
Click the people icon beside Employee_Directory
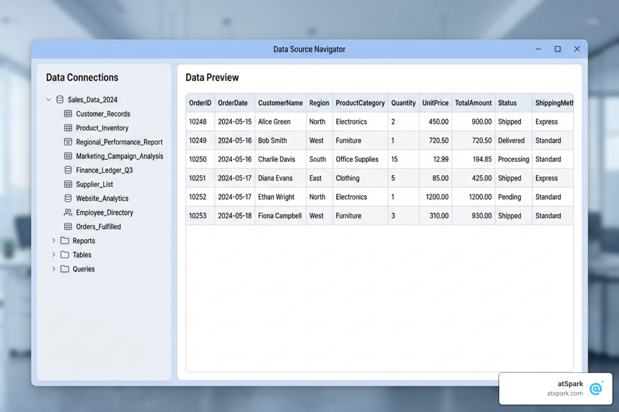[68, 212]
